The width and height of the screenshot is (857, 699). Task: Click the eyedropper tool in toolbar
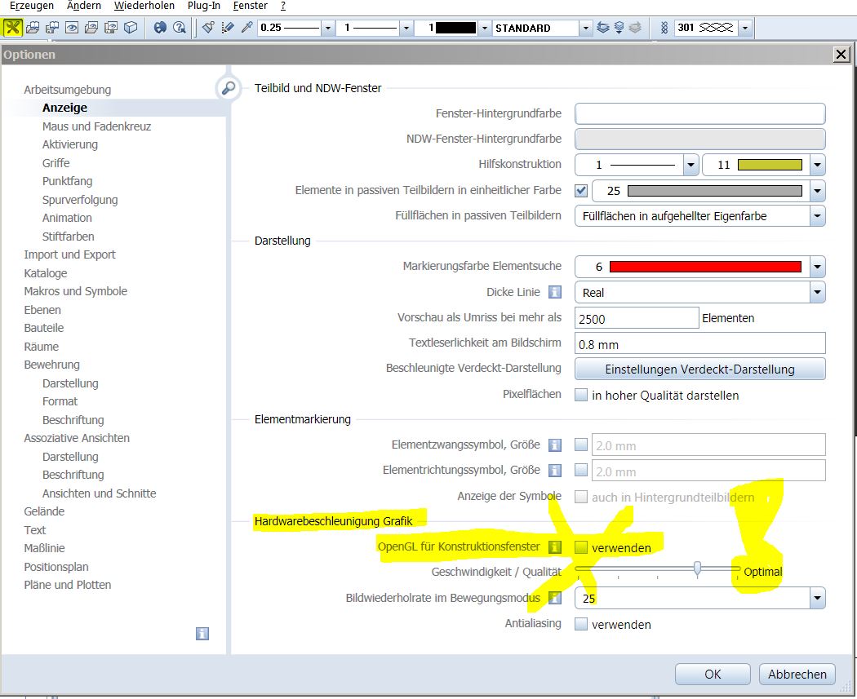point(246,27)
